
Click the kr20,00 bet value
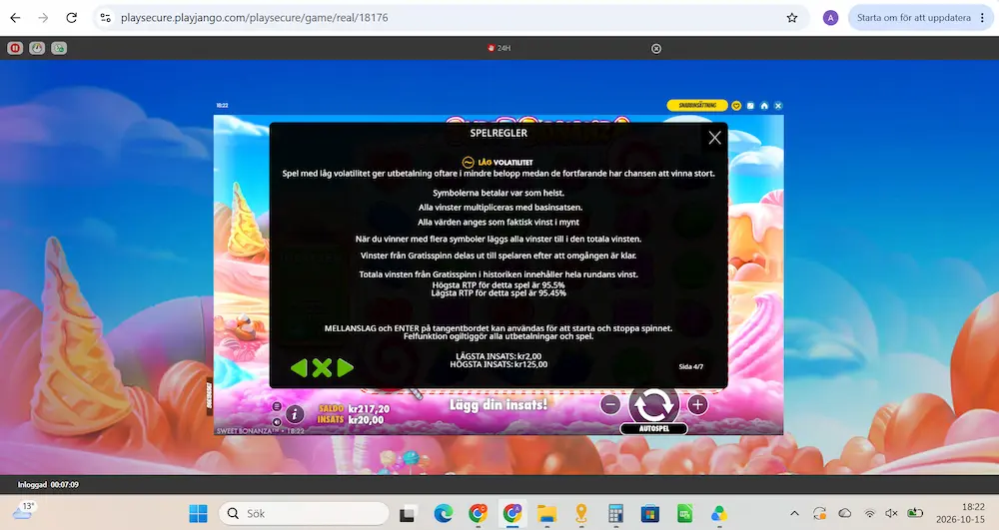pyautogui.click(x=367, y=420)
